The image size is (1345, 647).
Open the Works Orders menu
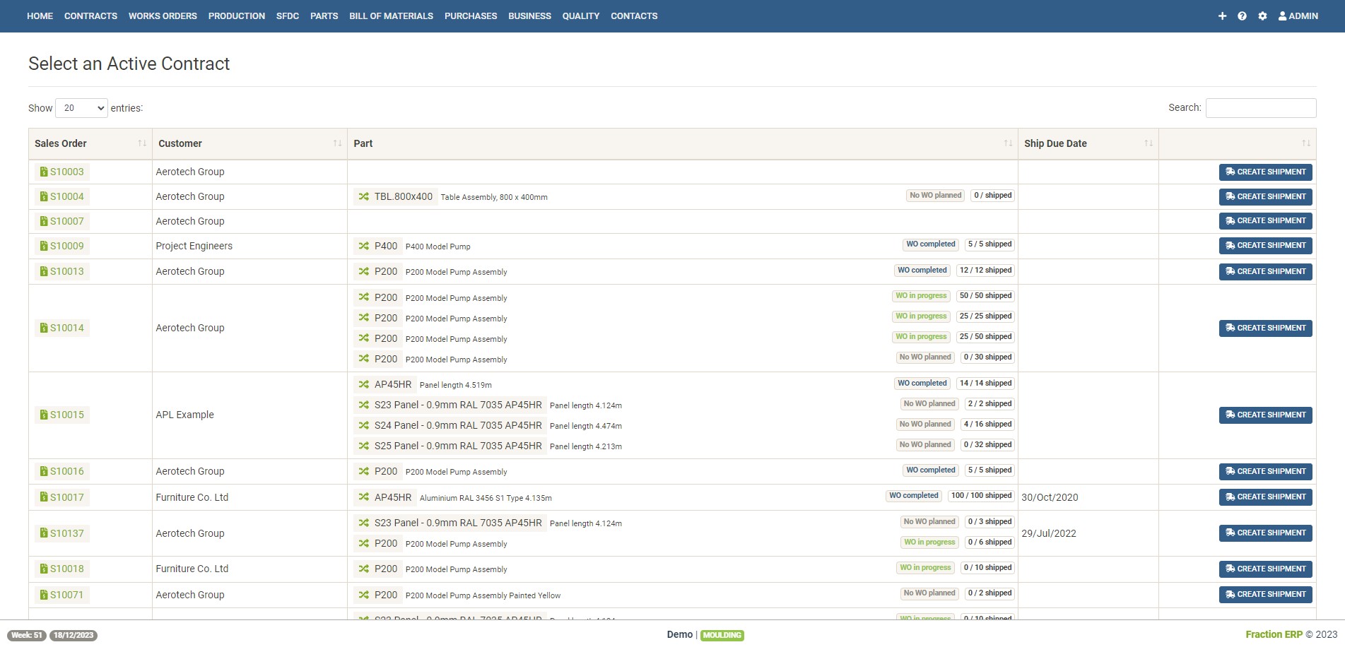tap(163, 16)
